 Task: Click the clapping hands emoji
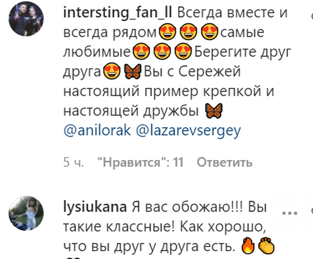[x=266, y=245]
